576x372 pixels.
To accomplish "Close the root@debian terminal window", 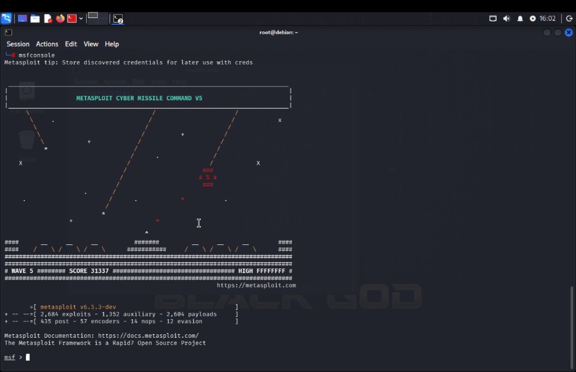I will click(x=569, y=32).
